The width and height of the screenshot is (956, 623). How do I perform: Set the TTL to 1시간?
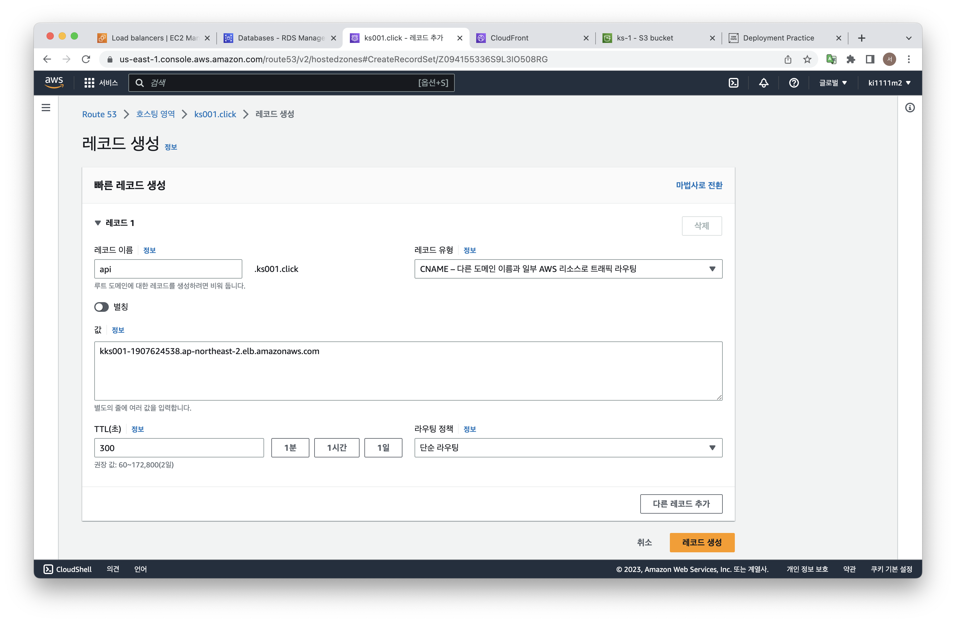click(337, 447)
